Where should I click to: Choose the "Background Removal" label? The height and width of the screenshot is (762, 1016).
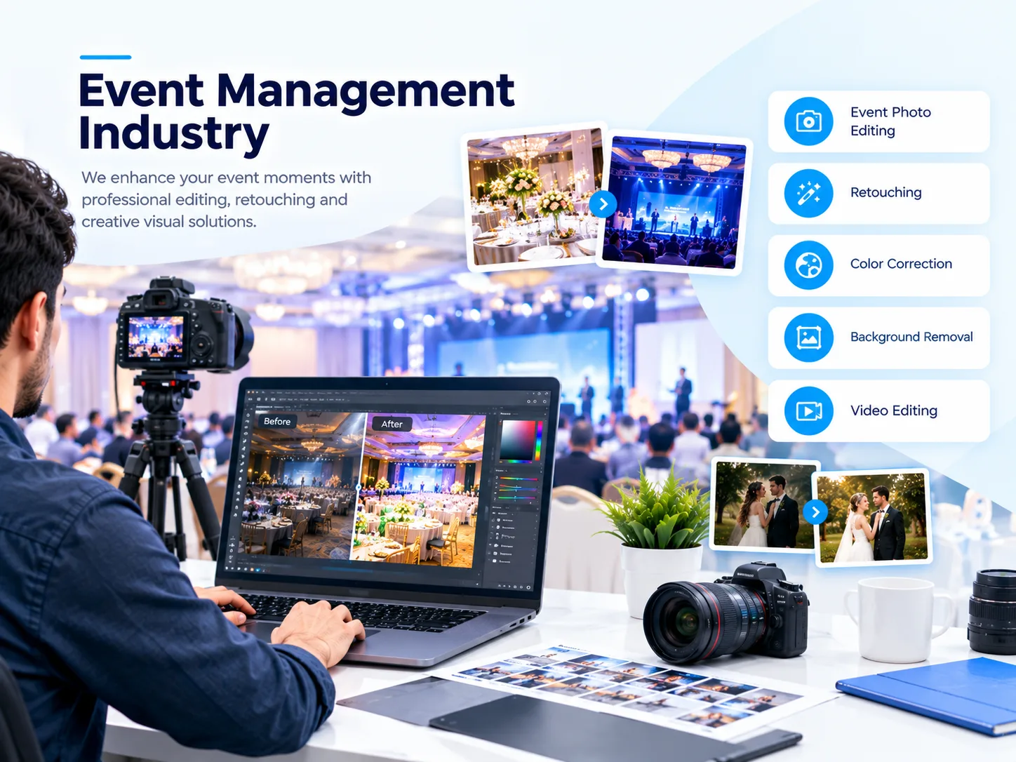click(911, 337)
